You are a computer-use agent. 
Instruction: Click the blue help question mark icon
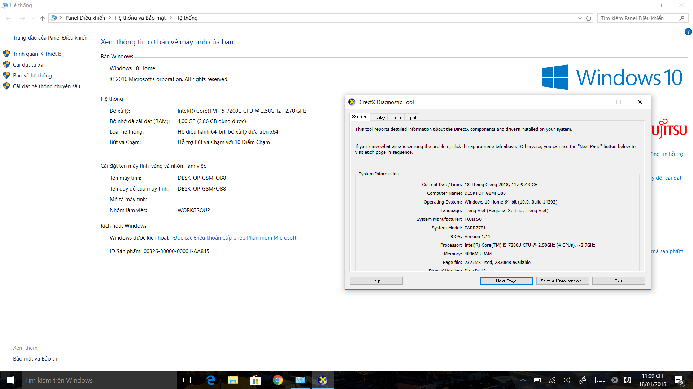pos(688,32)
